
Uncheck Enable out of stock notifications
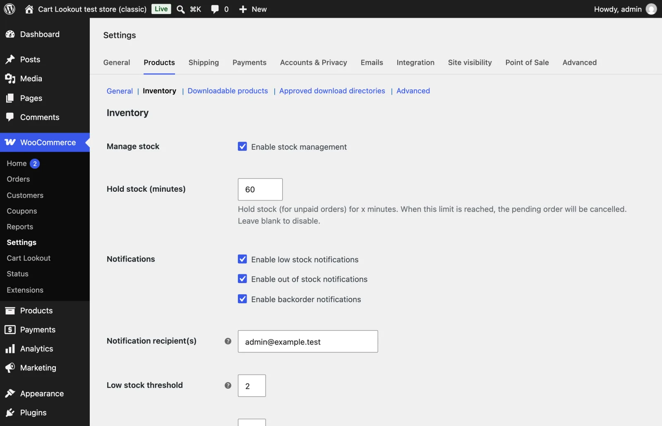[242, 279]
